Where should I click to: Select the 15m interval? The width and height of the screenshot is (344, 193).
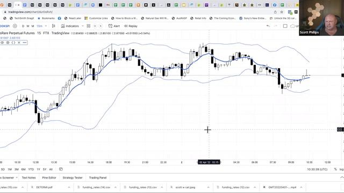39,26
